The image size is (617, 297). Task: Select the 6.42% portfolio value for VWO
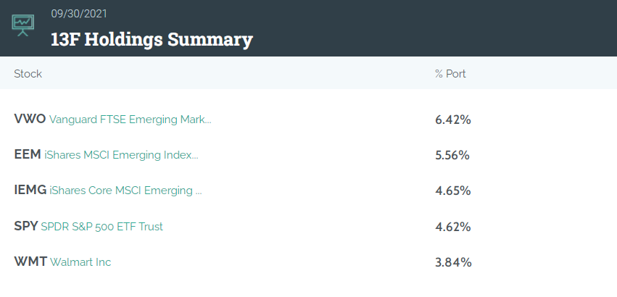[453, 120]
